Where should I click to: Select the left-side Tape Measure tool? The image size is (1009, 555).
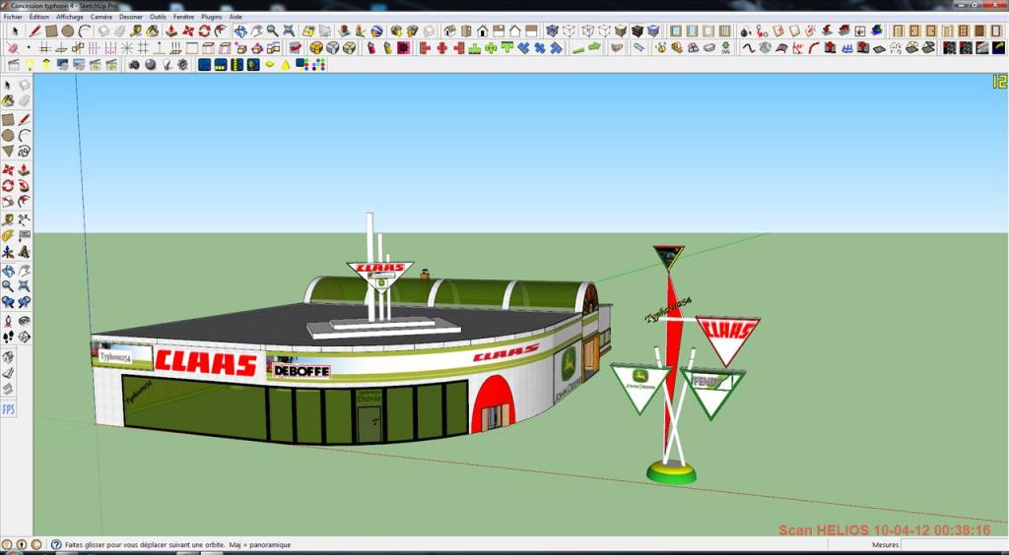click(8, 219)
